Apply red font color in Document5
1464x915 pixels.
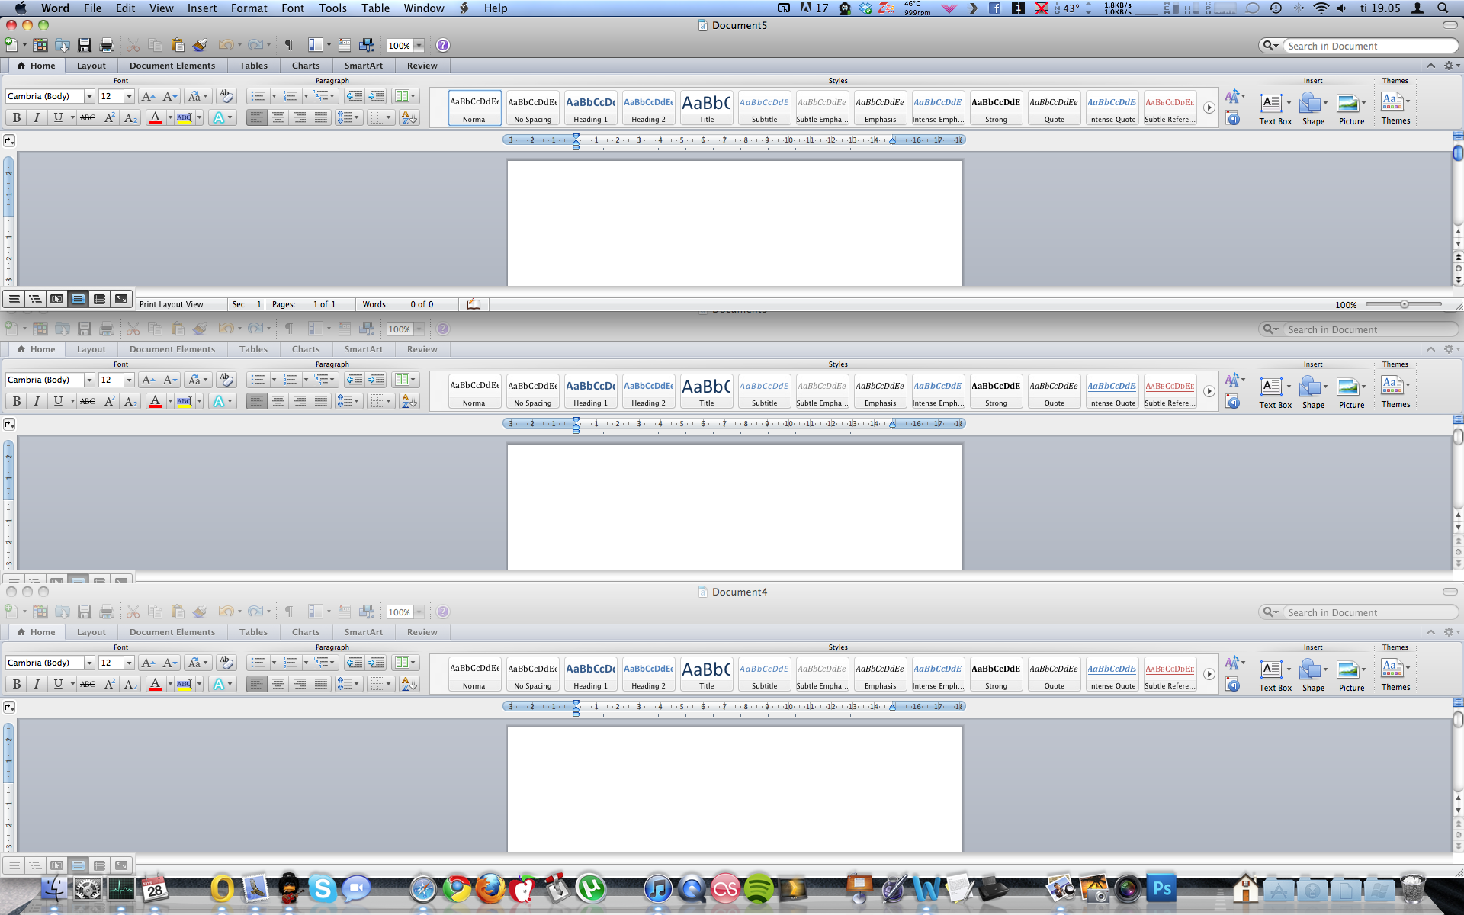pyautogui.click(x=156, y=117)
